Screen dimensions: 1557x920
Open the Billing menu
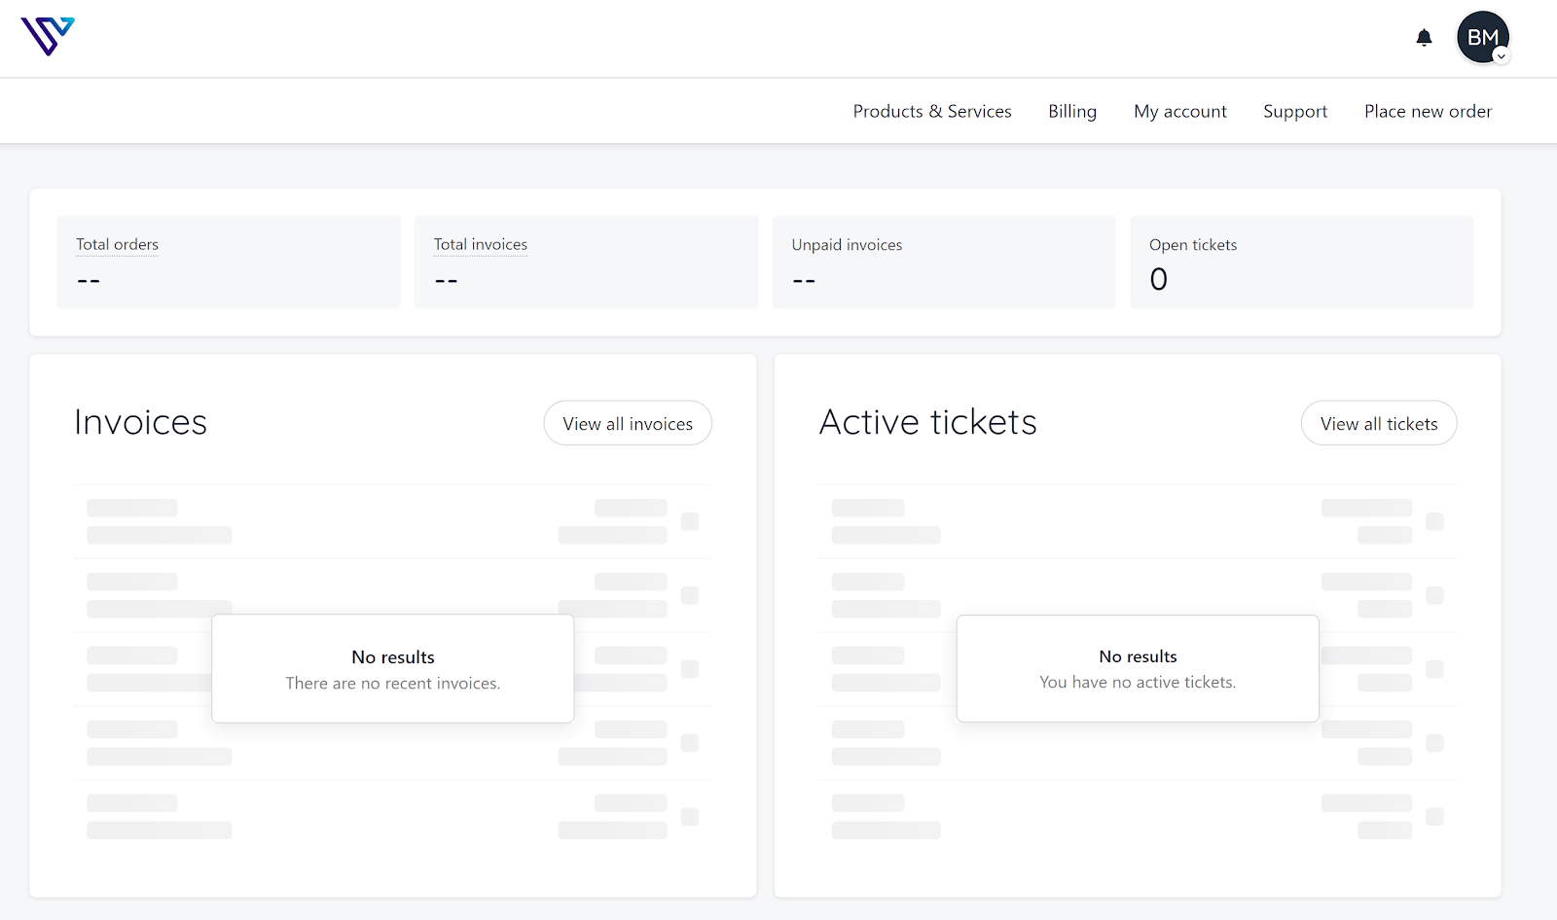pos(1072,112)
